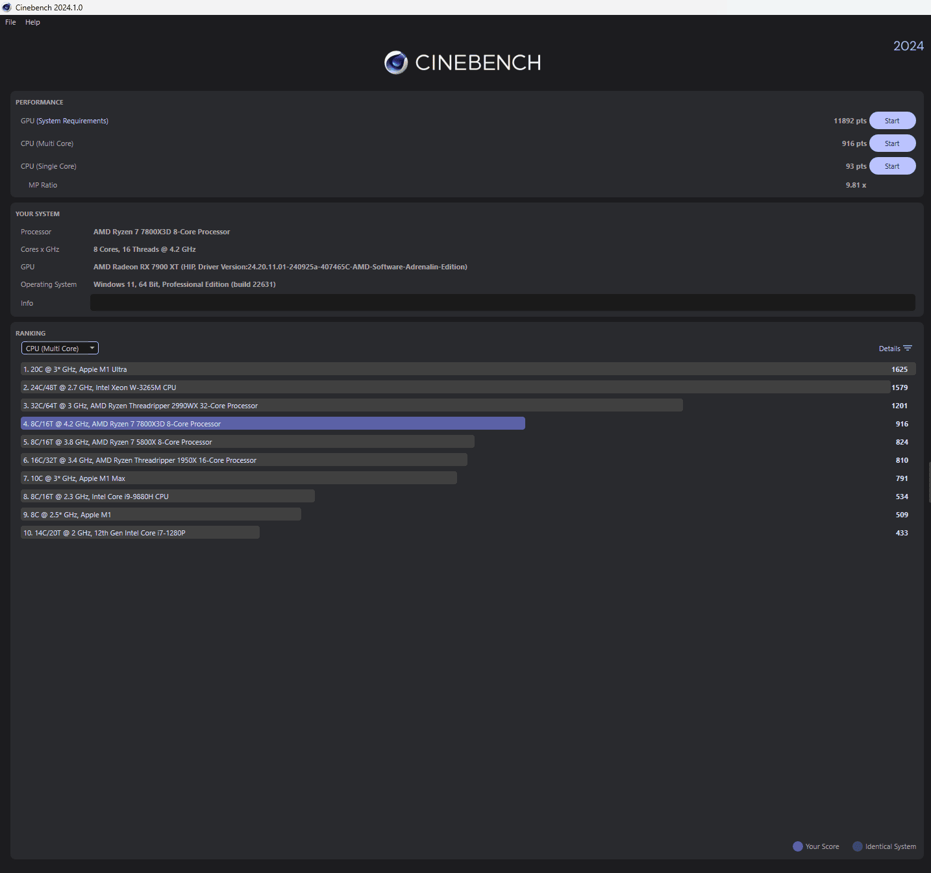Click the PERFORMANCE section heading
The width and height of the screenshot is (931, 873).
[x=40, y=102]
